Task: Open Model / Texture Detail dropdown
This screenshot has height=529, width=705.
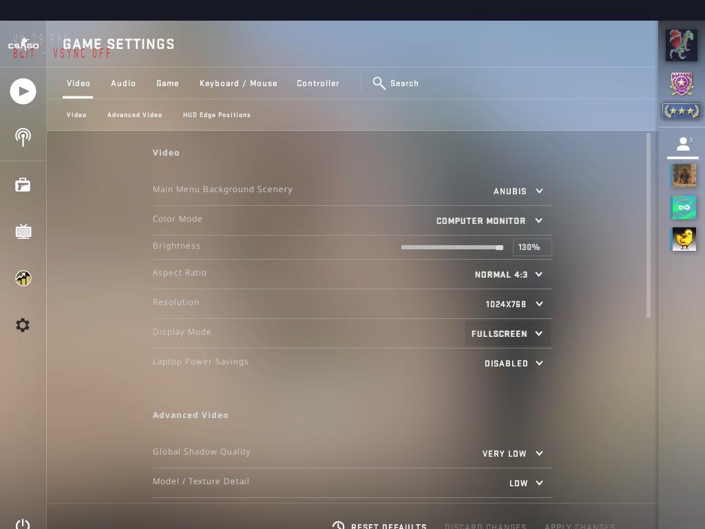Action: coord(526,483)
